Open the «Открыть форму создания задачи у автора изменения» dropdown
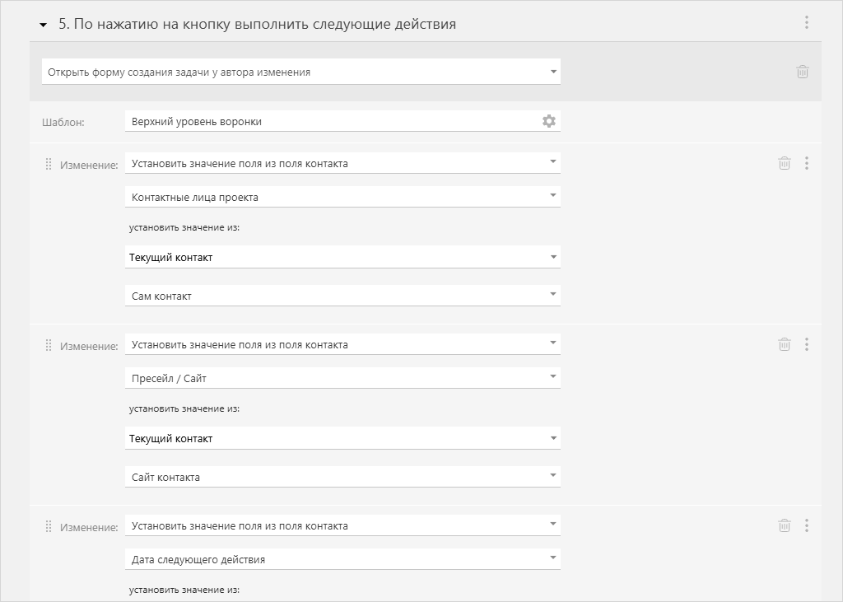Image resolution: width=843 pixels, height=602 pixels. click(x=300, y=72)
